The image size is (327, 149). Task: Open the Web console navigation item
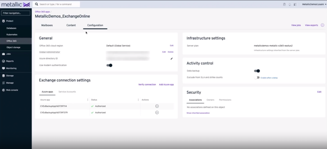[12, 90]
